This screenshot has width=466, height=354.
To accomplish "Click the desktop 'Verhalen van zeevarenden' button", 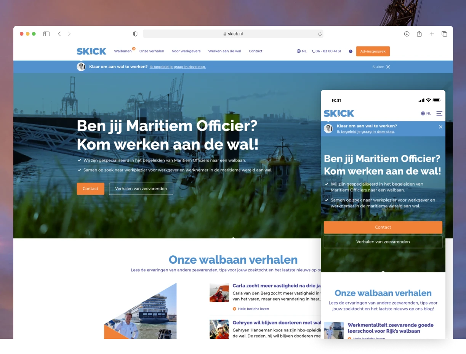I will 141,189.
